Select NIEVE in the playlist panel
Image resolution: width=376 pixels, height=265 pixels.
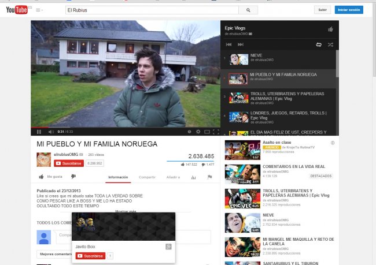click(x=278, y=59)
